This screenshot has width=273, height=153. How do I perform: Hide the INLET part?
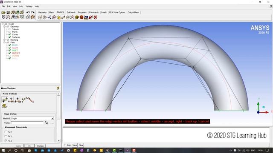[9, 51]
